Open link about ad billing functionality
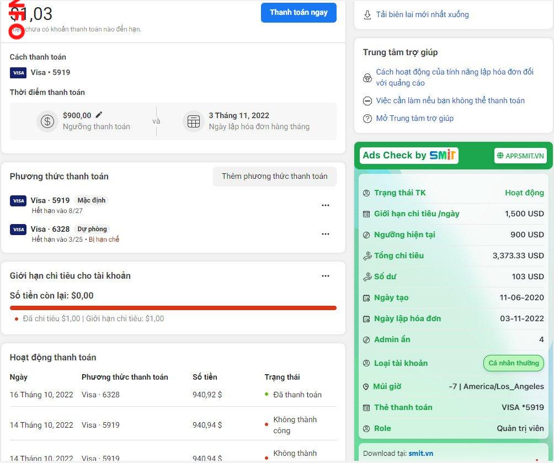The height and width of the screenshot is (463, 554). pos(454,77)
